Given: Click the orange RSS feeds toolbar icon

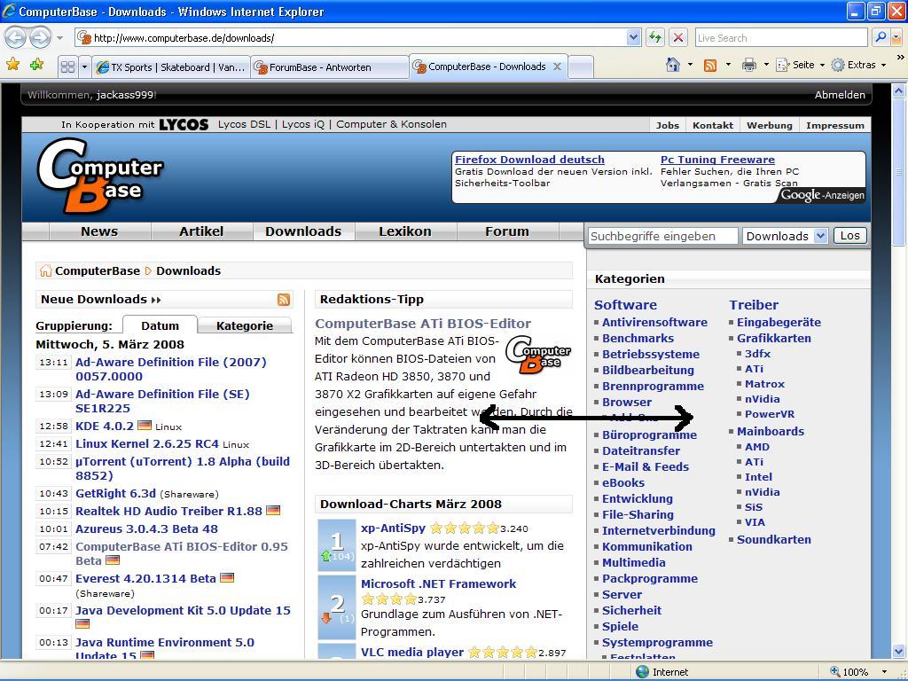Looking at the screenshot, I should tap(710, 65).
